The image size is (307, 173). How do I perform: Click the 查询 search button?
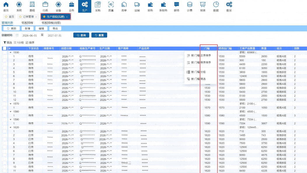click(81, 35)
